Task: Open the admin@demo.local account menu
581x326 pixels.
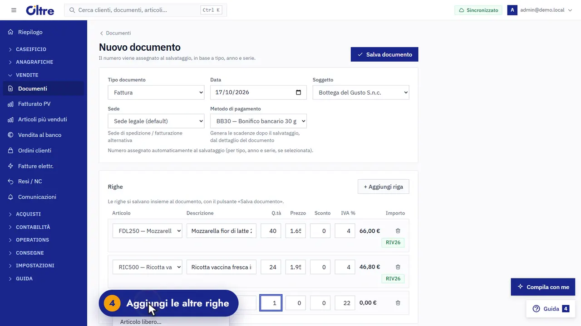Action: coord(540,10)
